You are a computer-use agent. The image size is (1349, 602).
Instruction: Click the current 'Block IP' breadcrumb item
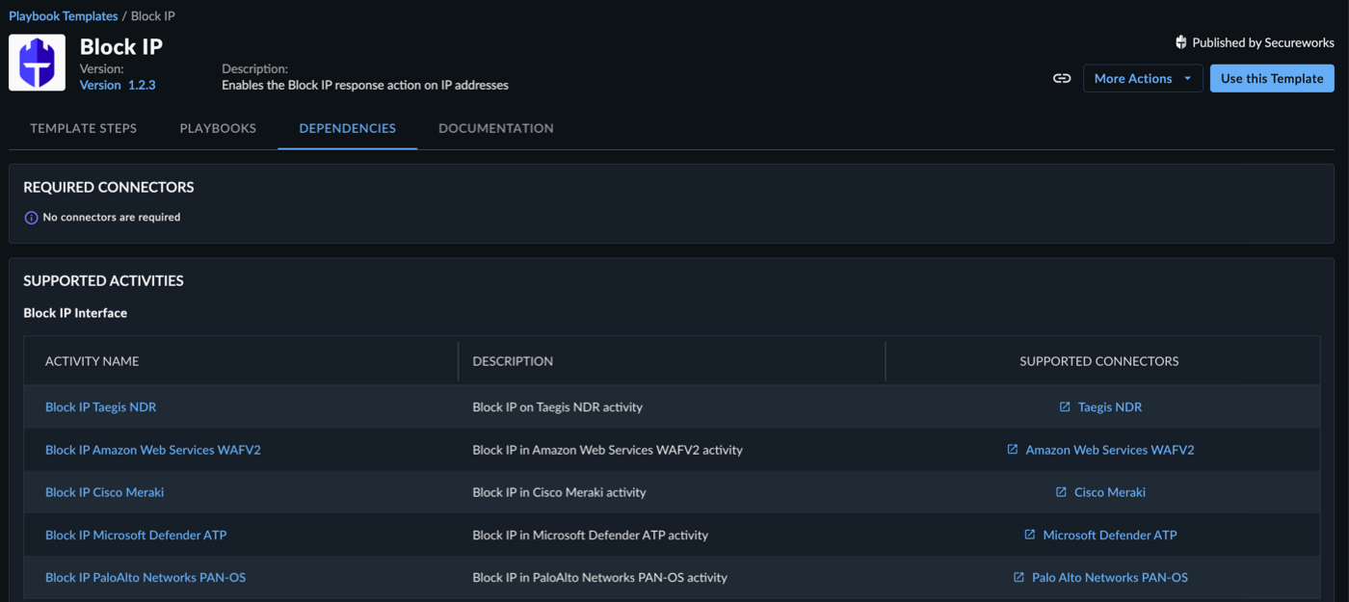[153, 16]
